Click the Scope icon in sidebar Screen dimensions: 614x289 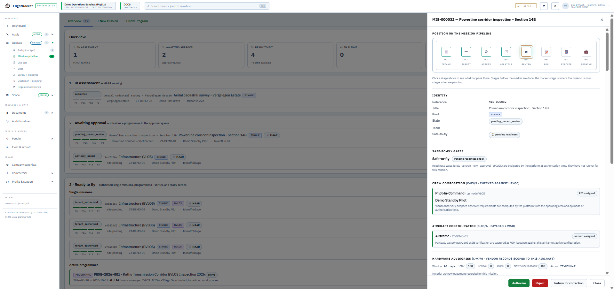pyautogui.click(x=7, y=95)
